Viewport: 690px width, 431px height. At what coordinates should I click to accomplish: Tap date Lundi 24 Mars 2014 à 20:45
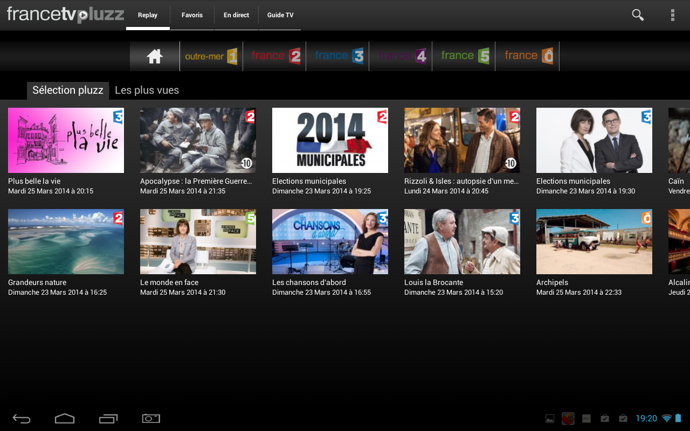coord(446,191)
